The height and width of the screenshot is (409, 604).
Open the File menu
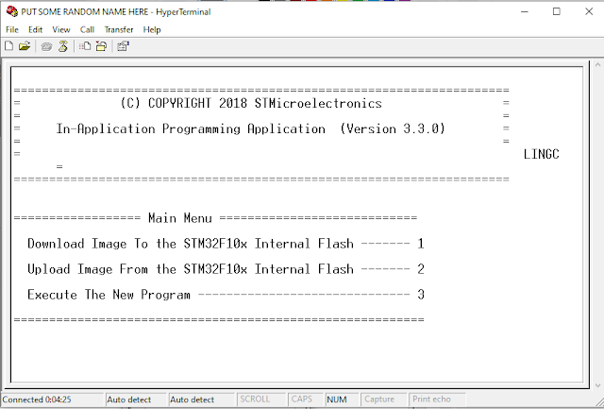(12, 29)
